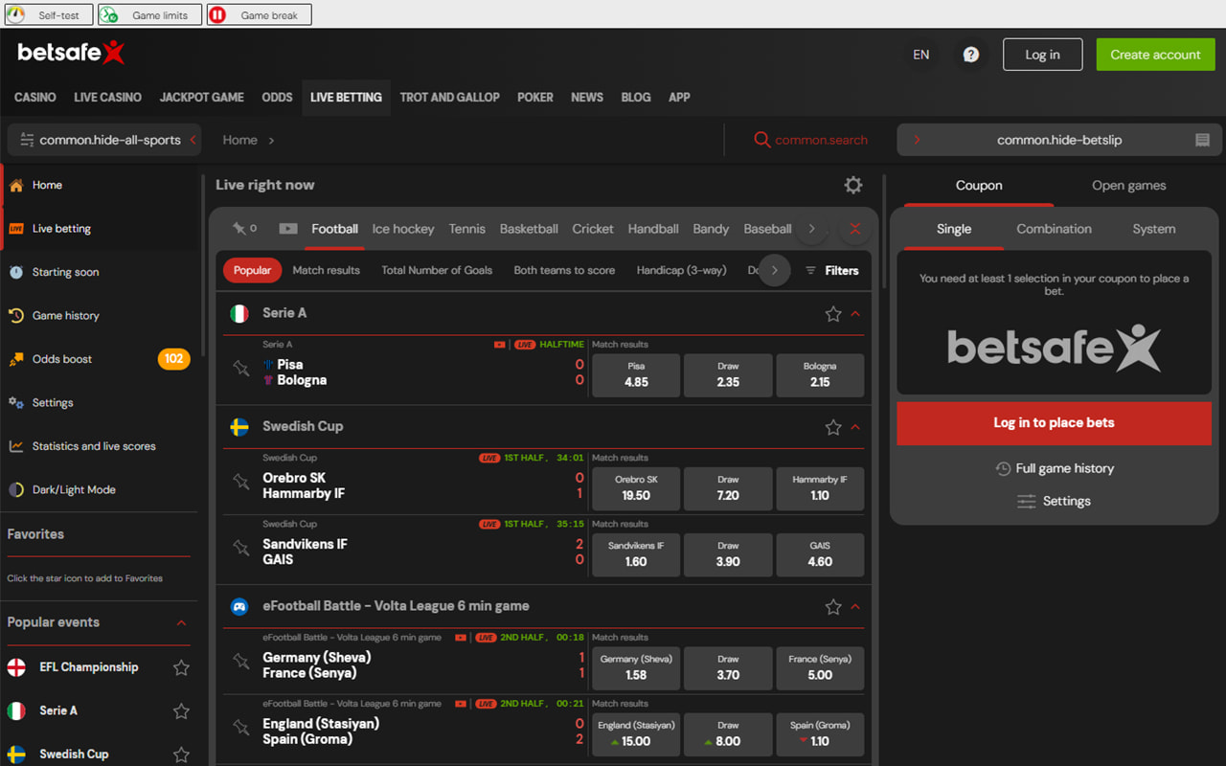The image size is (1226, 766).
Task: Favorite Serie A in popular events
Action: tap(181, 711)
